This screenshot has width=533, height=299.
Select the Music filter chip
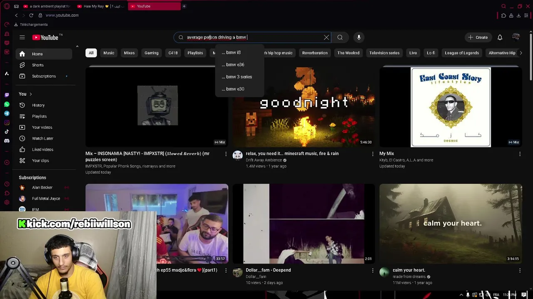tap(109, 53)
